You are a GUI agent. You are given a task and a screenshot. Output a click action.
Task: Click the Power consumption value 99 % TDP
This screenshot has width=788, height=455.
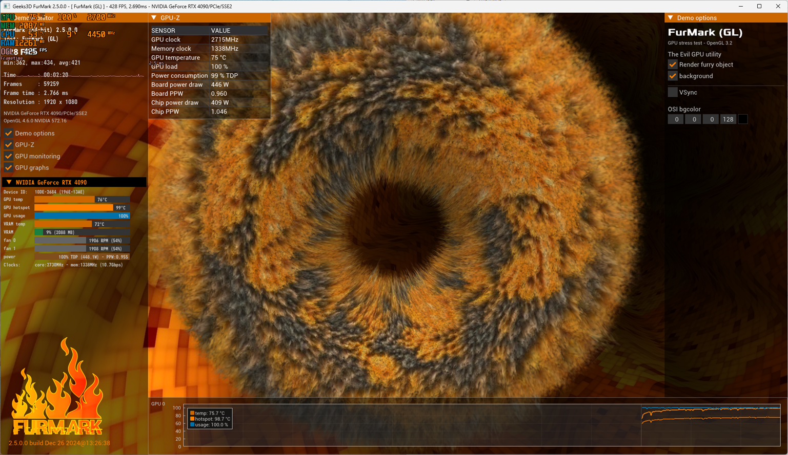pos(225,76)
